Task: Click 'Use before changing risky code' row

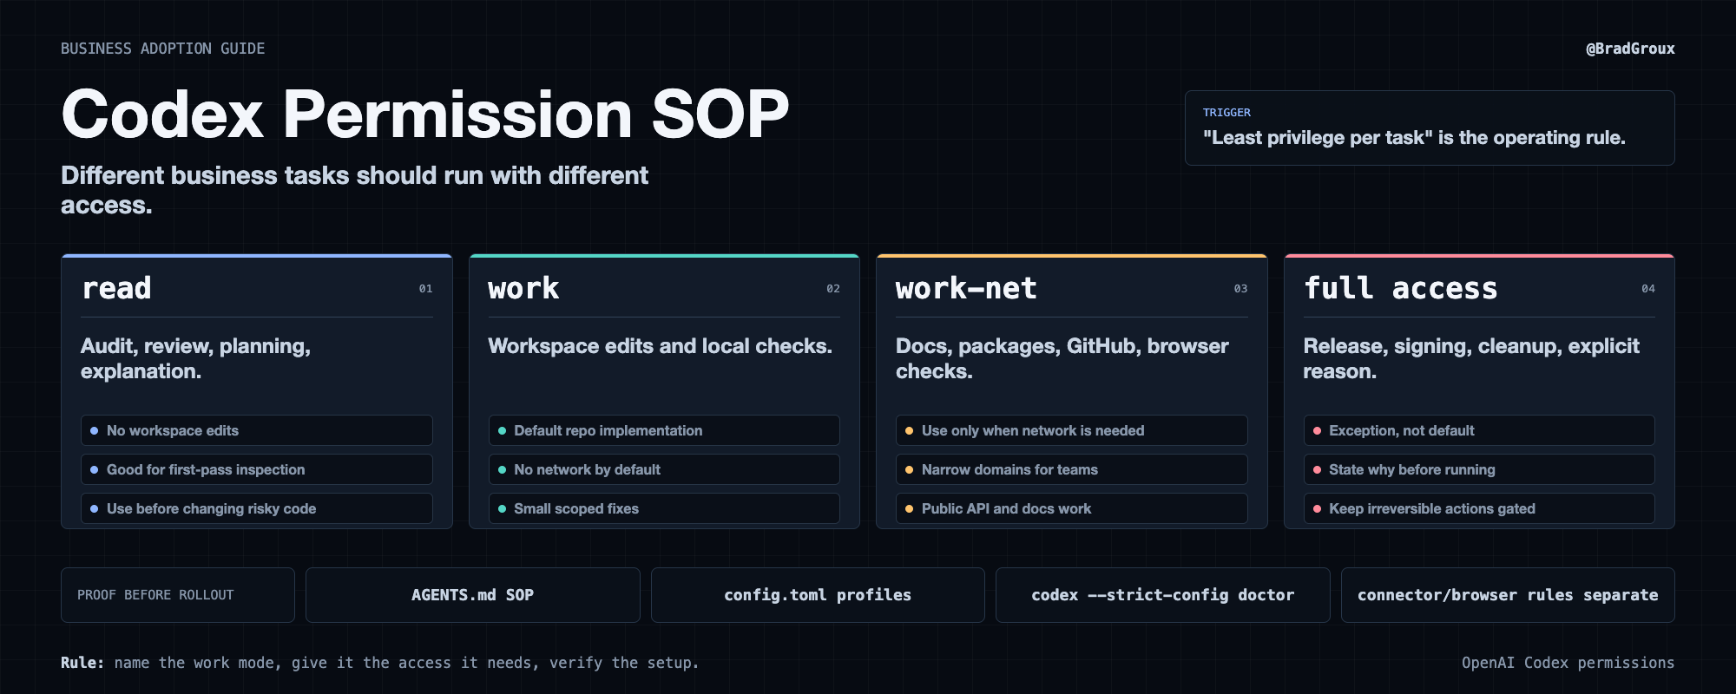Action: pos(257,508)
